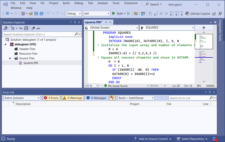Click Add to Source Control
Viewport: 225px width, 142px height.
coord(153,139)
